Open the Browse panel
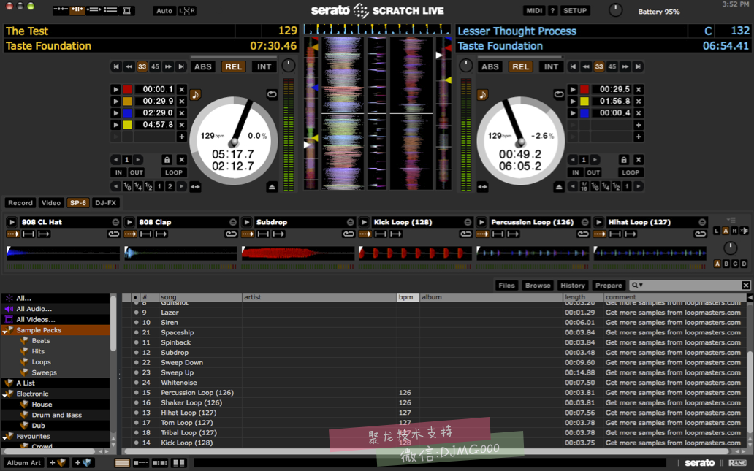This screenshot has height=471, width=754. click(x=538, y=286)
